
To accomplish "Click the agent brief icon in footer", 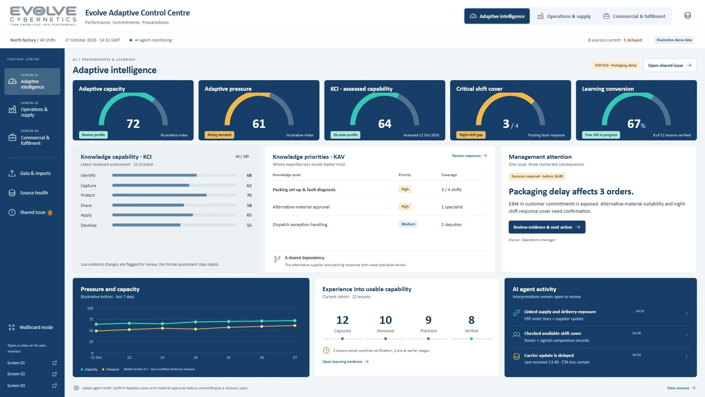I will click(x=76, y=388).
